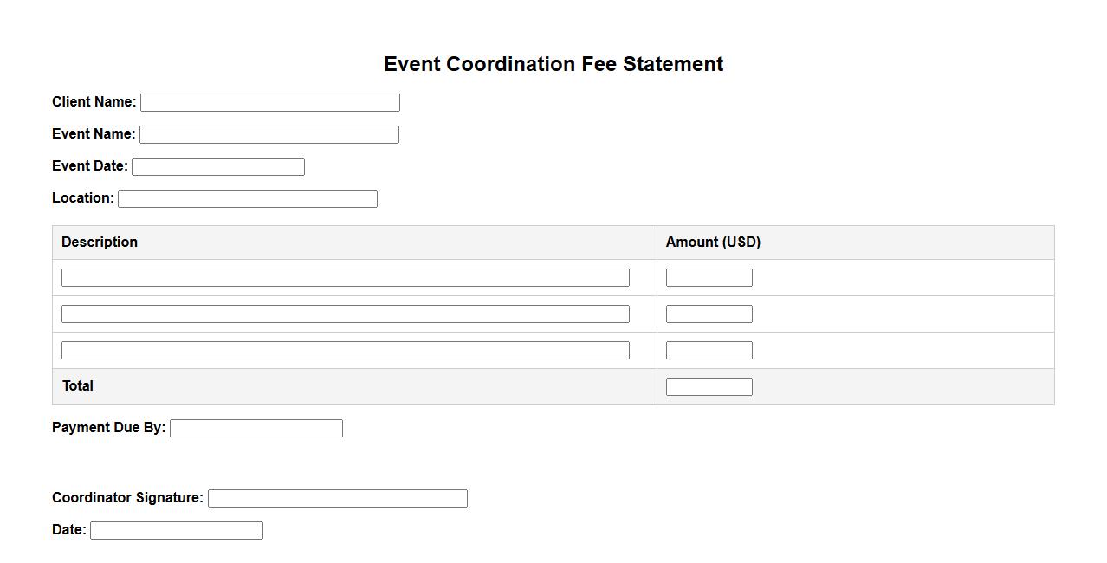Click the Total row label
This screenshot has width=1107, height=563.
point(78,386)
